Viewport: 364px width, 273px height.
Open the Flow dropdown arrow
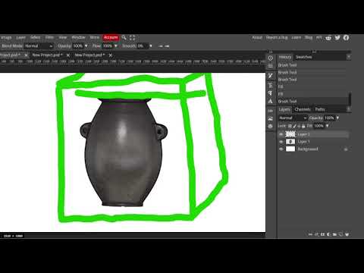(116, 46)
